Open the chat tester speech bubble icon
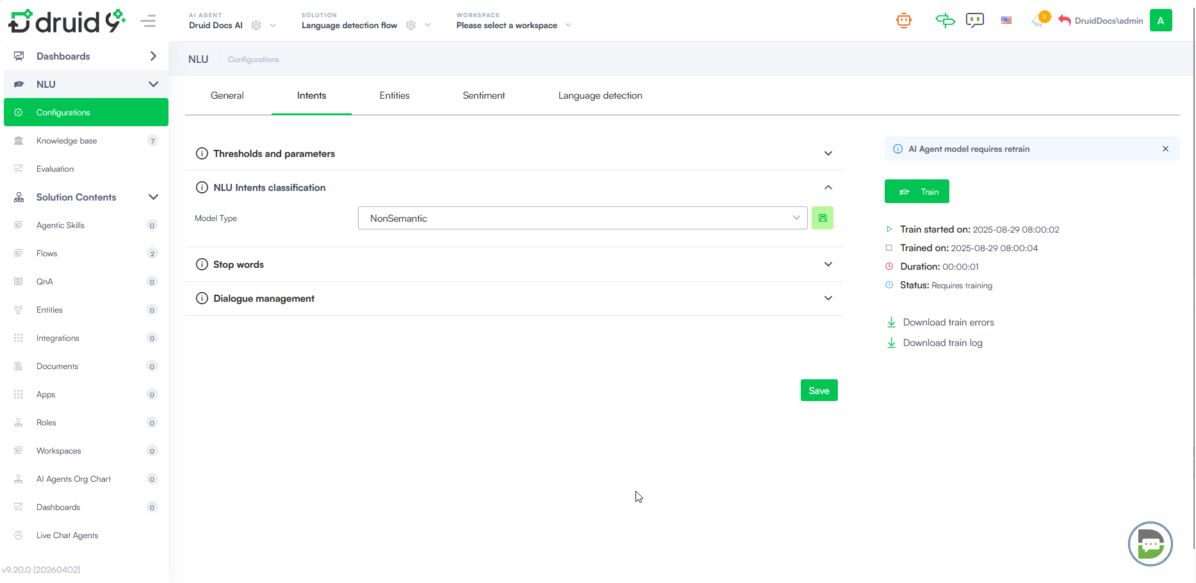 [x=974, y=21]
